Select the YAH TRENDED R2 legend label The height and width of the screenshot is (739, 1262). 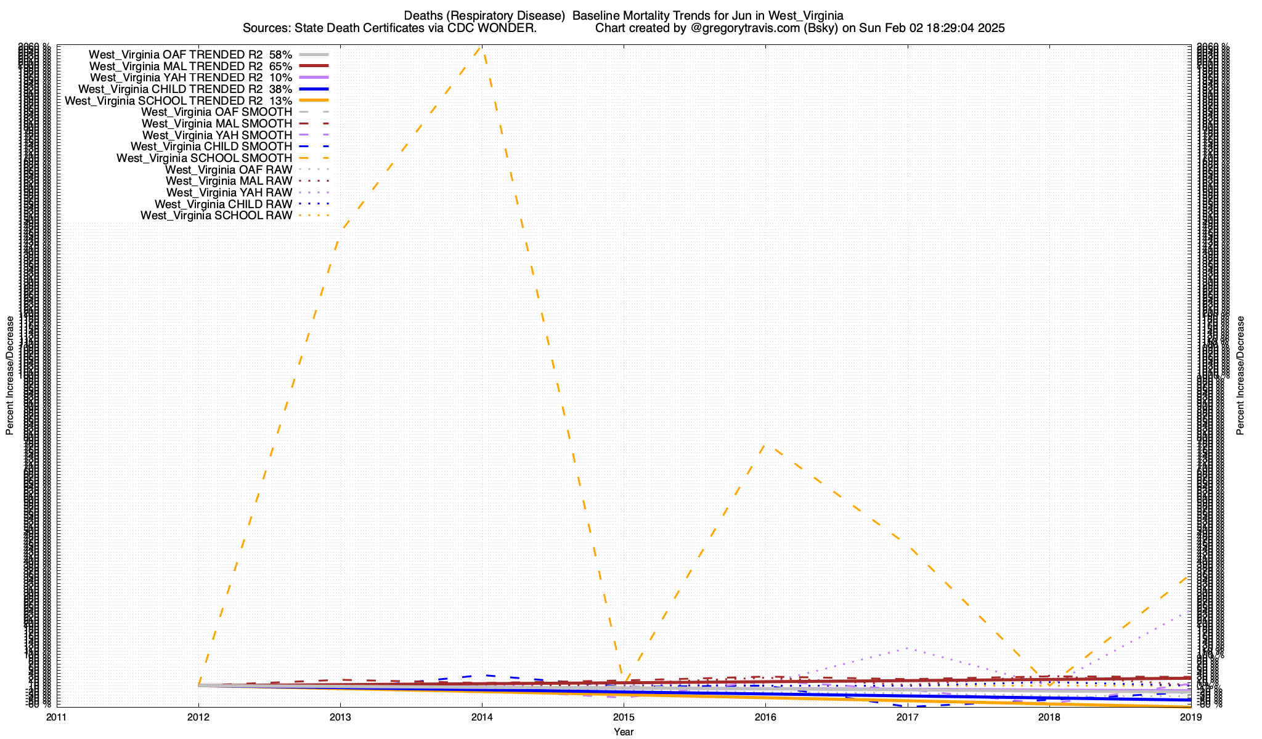click(x=191, y=78)
